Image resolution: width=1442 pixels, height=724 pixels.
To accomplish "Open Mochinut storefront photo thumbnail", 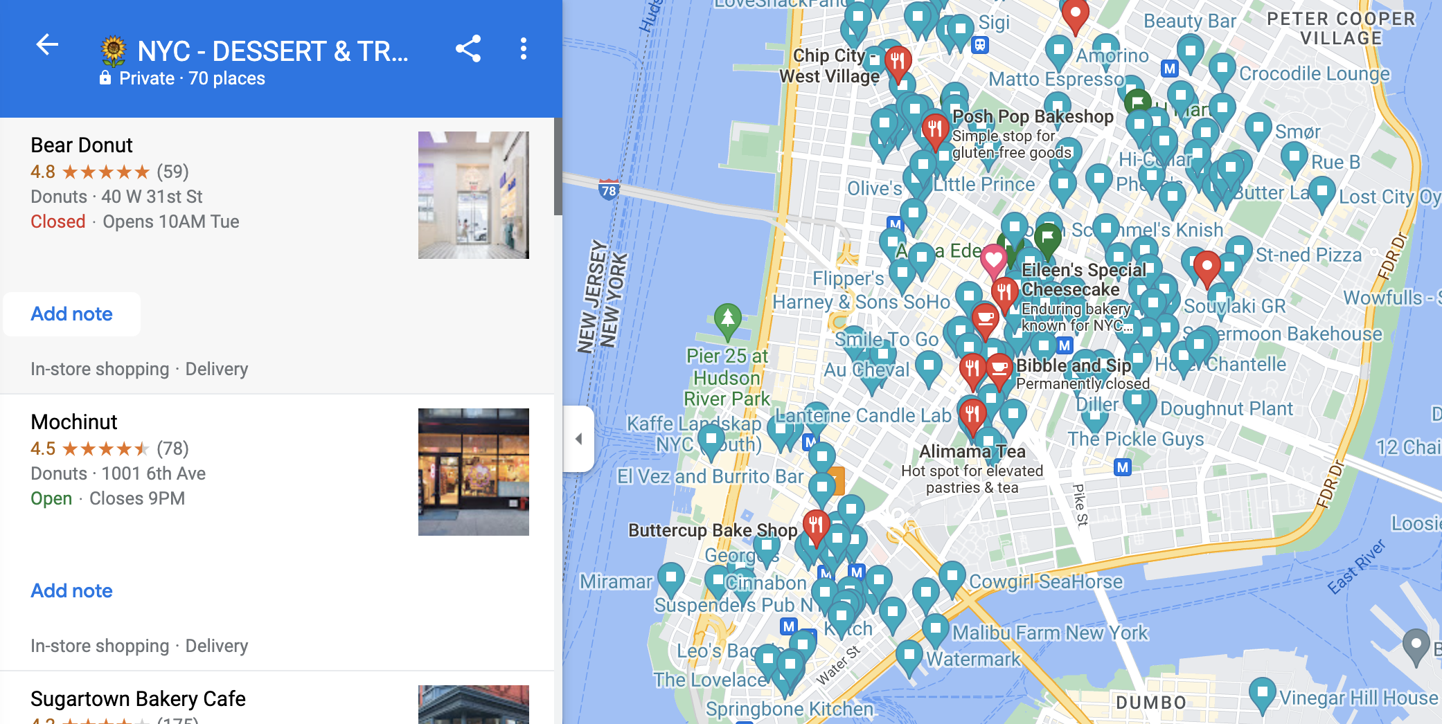I will click(474, 472).
